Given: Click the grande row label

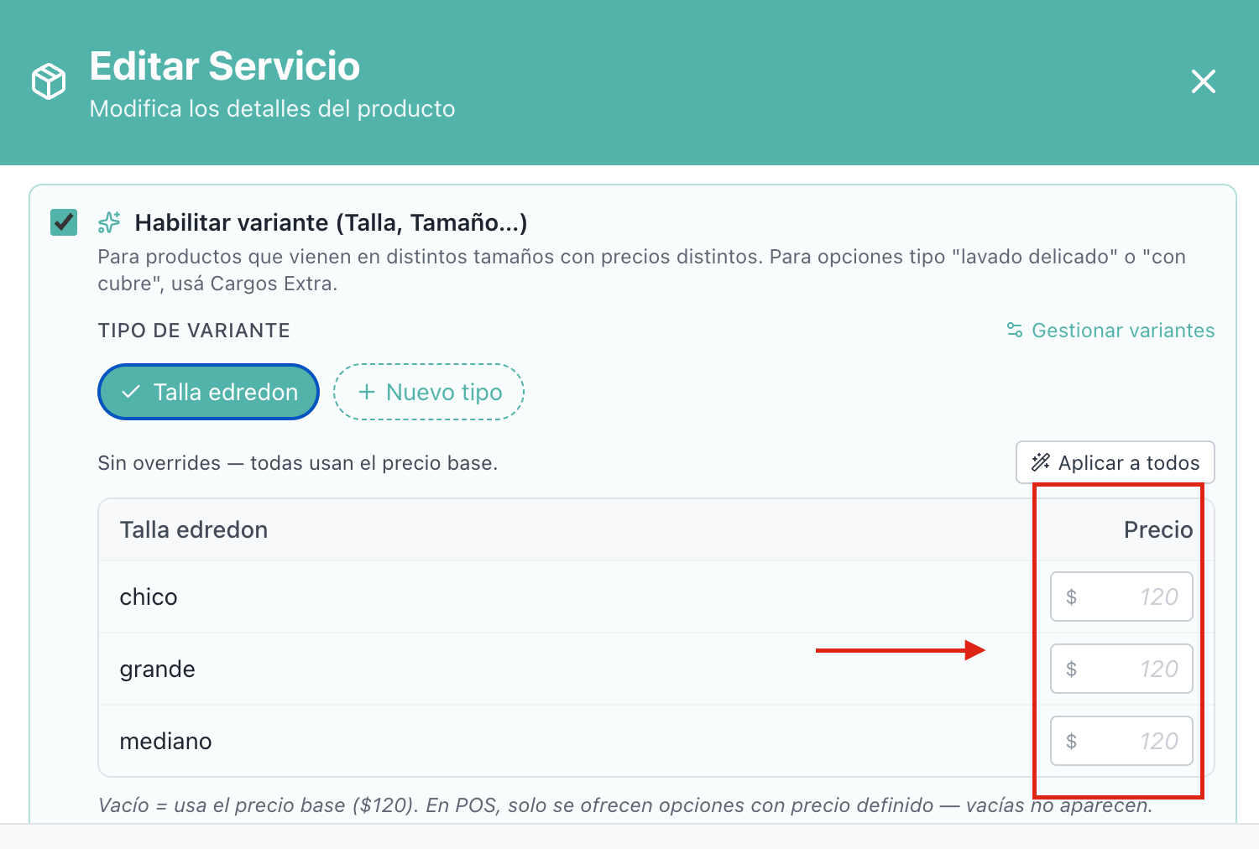Looking at the screenshot, I should click(158, 669).
